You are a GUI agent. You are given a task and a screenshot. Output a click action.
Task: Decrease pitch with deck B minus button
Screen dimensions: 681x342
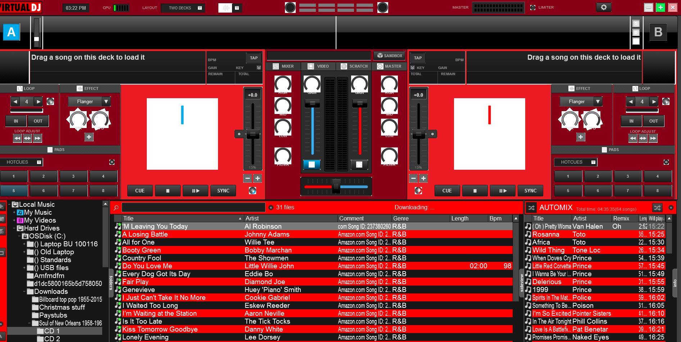click(413, 178)
